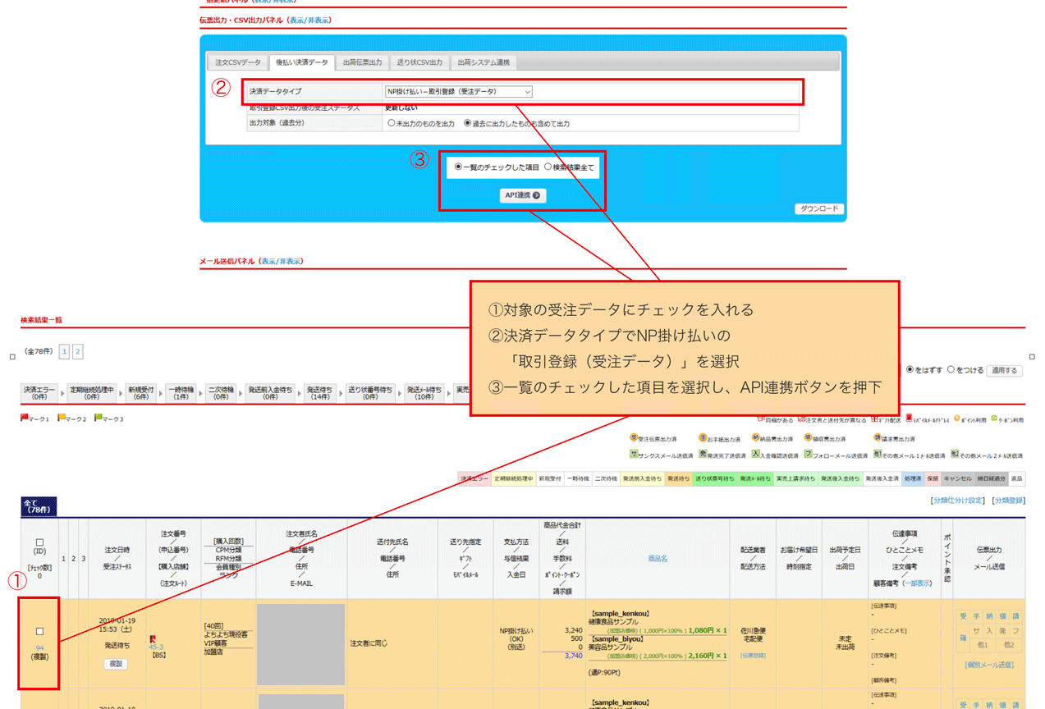The height and width of the screenshot is (709, 1045).
Task: Click the 請求書出力済 legend icon
Action: (x=878, y=438)
